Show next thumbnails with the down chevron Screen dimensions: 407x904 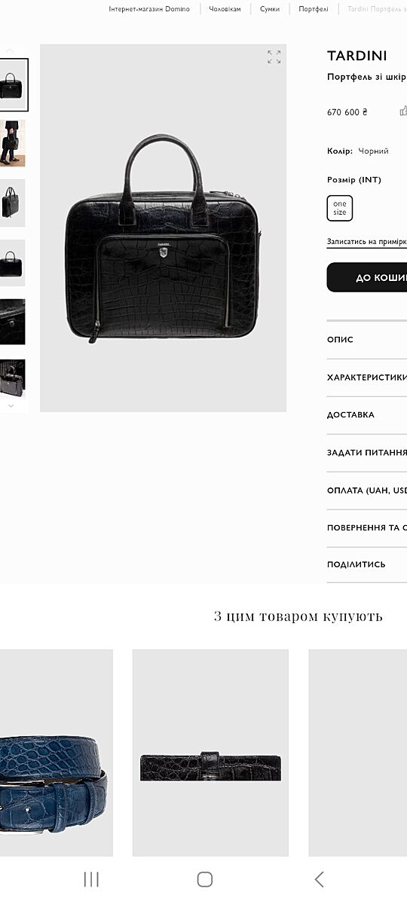pos(10,405)
